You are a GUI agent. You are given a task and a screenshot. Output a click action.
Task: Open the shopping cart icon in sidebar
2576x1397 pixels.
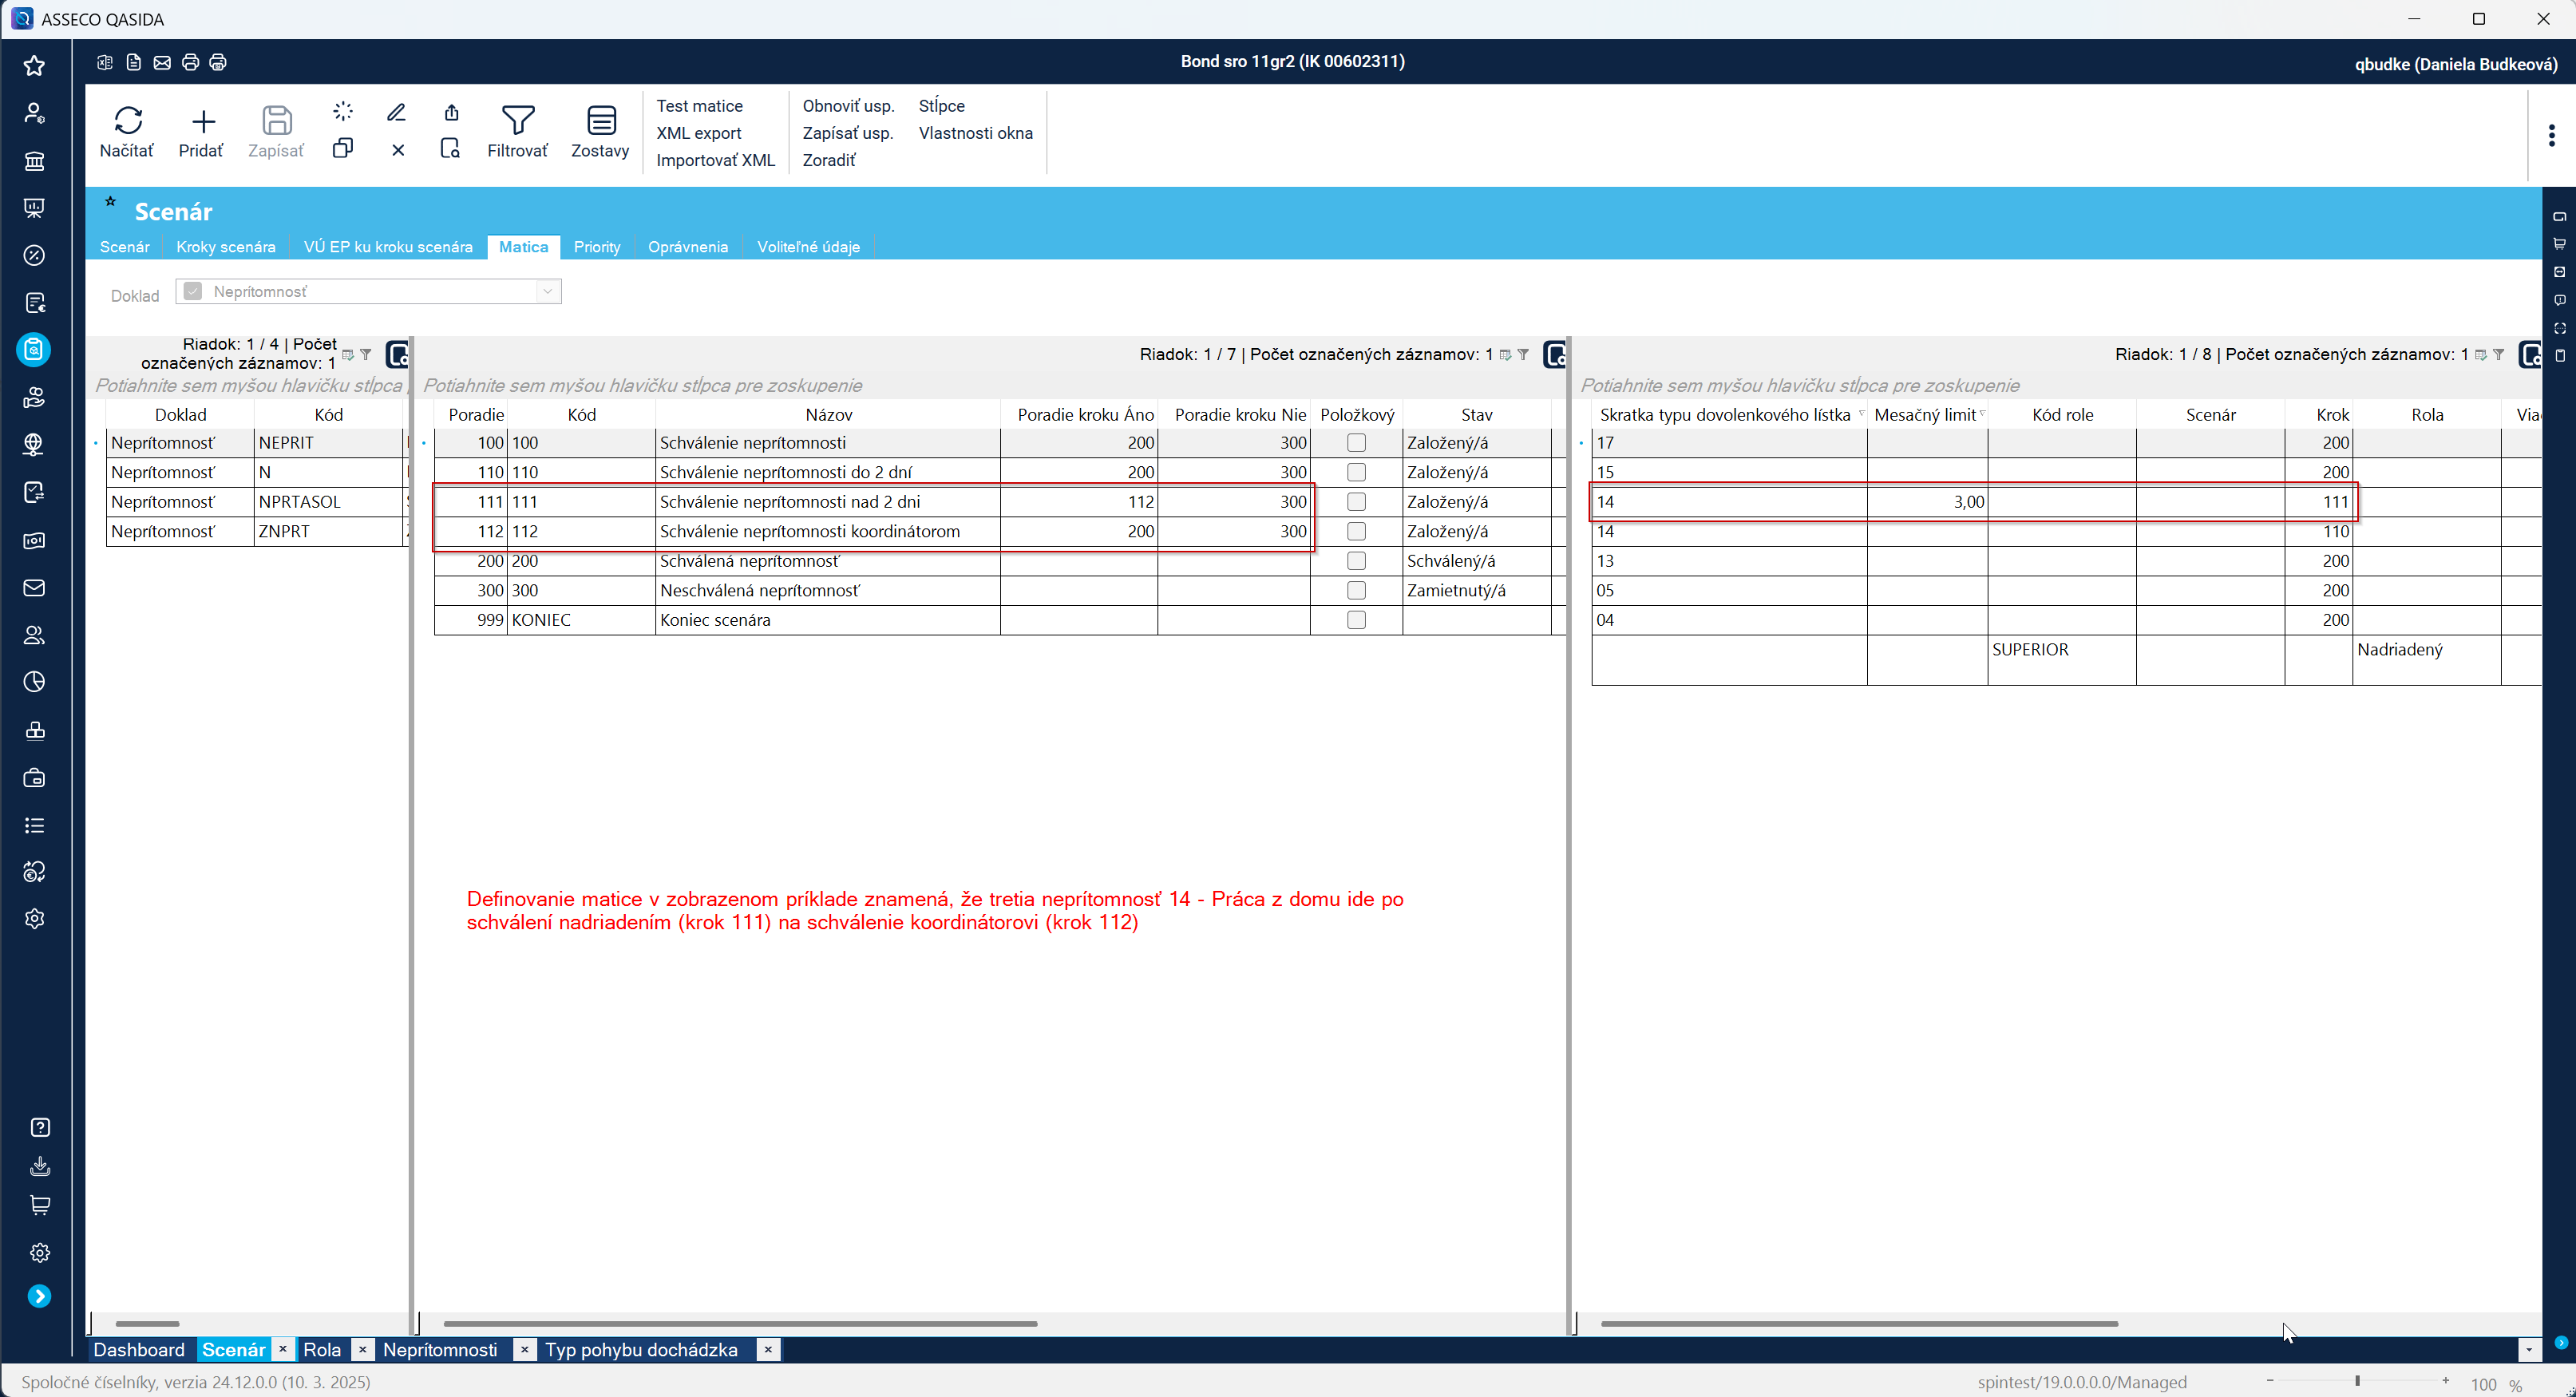[40, 1205]
